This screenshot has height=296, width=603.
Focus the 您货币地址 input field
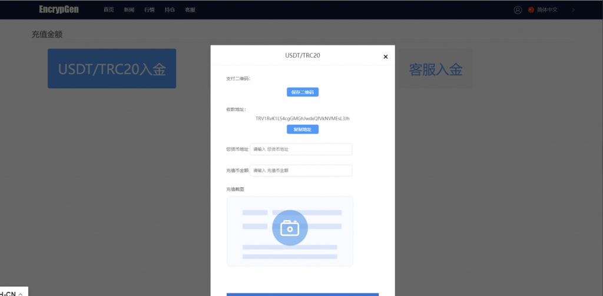[301, 149]
